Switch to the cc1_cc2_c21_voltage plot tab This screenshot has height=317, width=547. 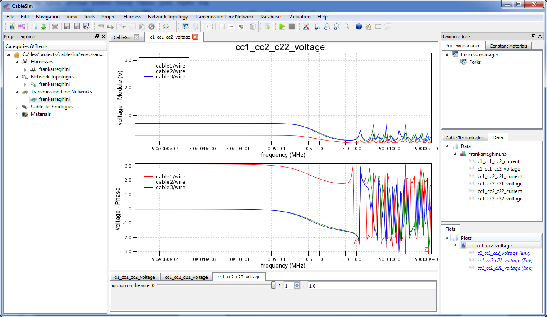[x=186, y=277]
